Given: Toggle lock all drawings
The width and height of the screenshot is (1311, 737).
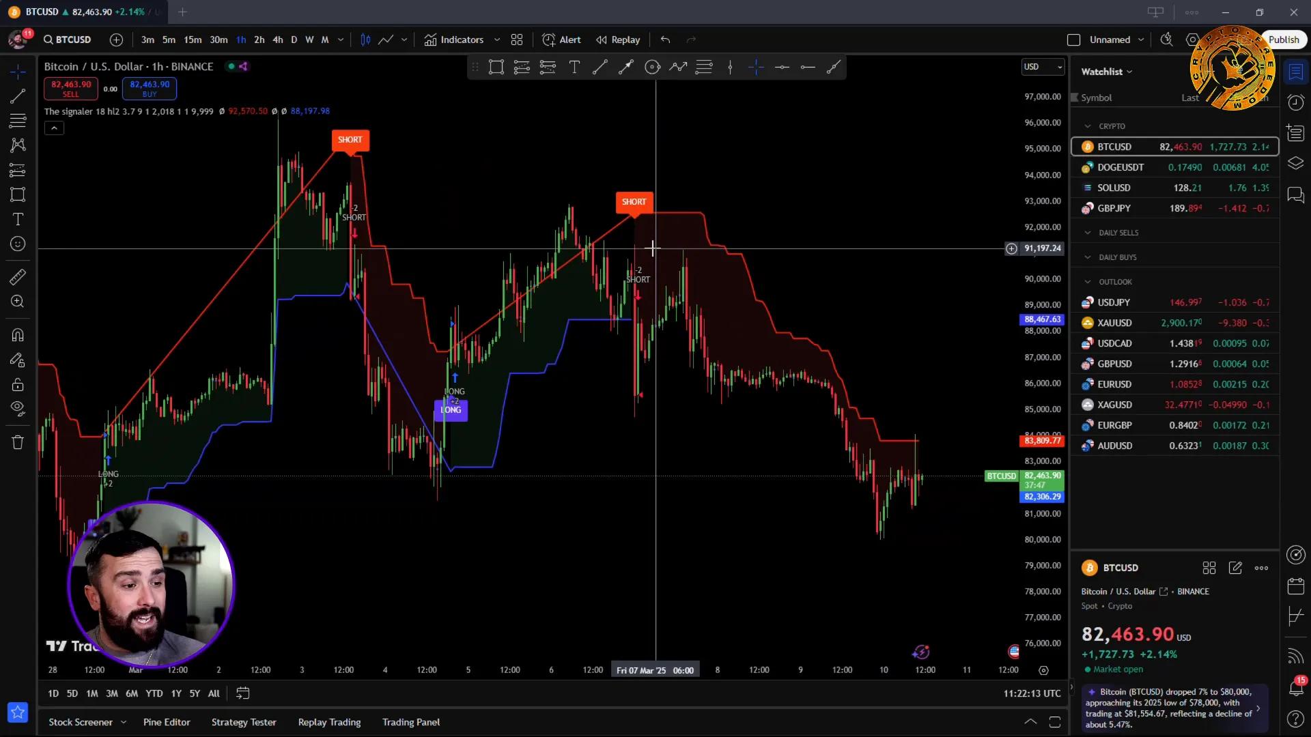Looking at the screenshot, I should pos(18,384).
